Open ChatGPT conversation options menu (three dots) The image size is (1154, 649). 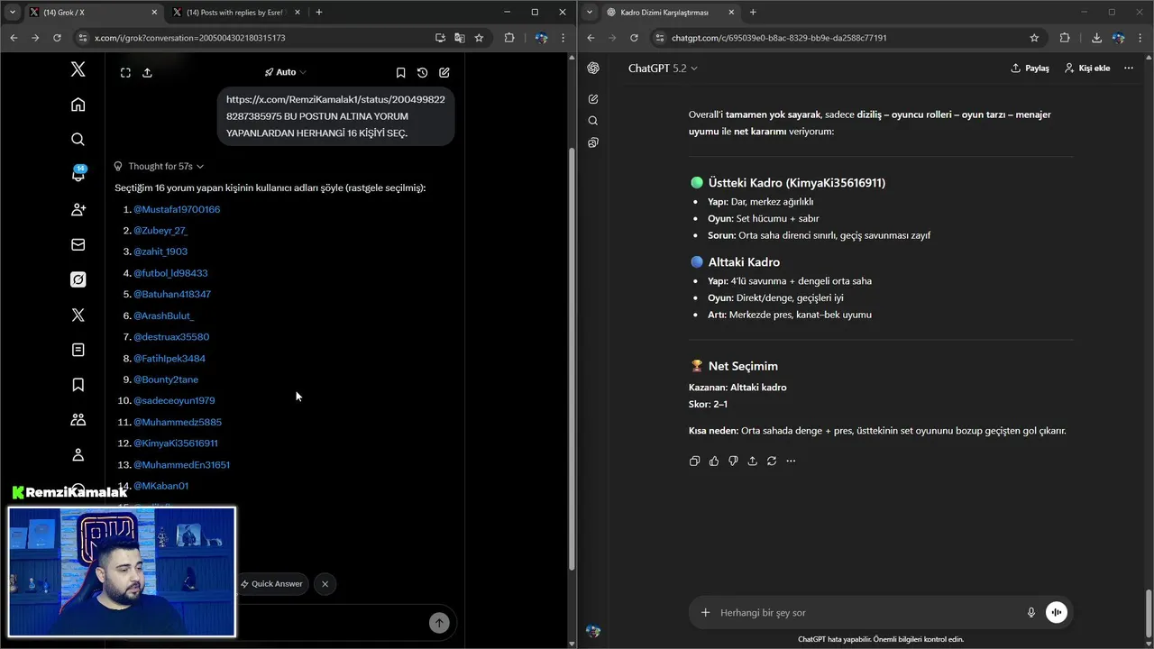pos(1129,68)
